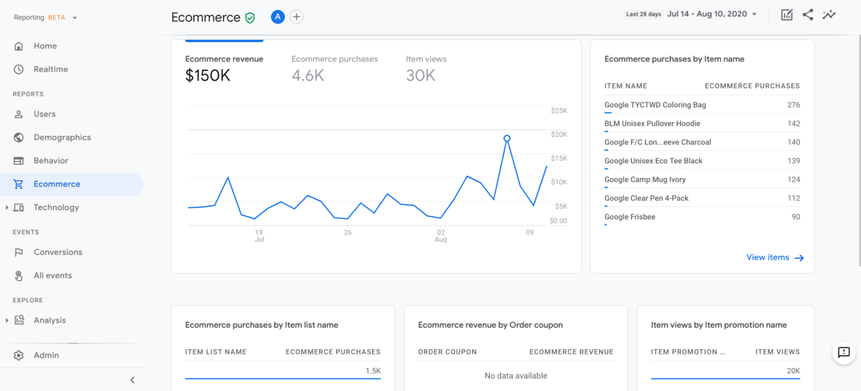The image size is (861, 391).
Task: Click the ITEM PROMOTION column header
Action: 688,352
